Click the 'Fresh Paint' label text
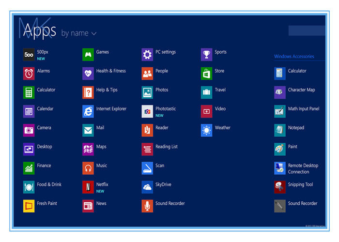Screen dimensions: 339x242 coord(47,203)
